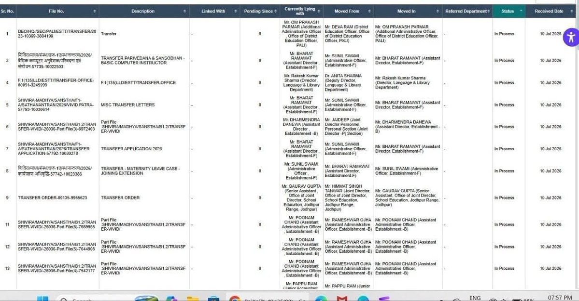The image size is (579, 301).
Task: Select the 'Transfer' description in row 1
Action: click(x=109, y=34)
